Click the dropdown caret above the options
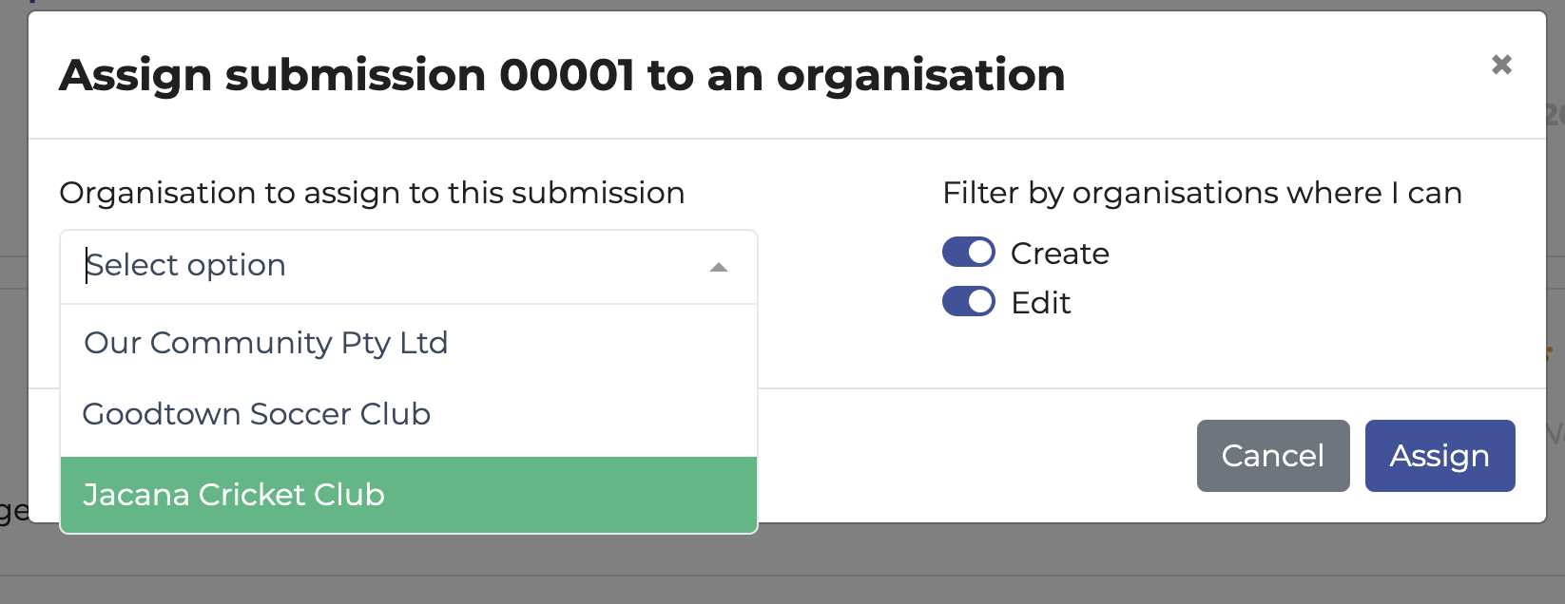Image resolution: width=1565 pixels, height=604 pixels. click(720, 267)
